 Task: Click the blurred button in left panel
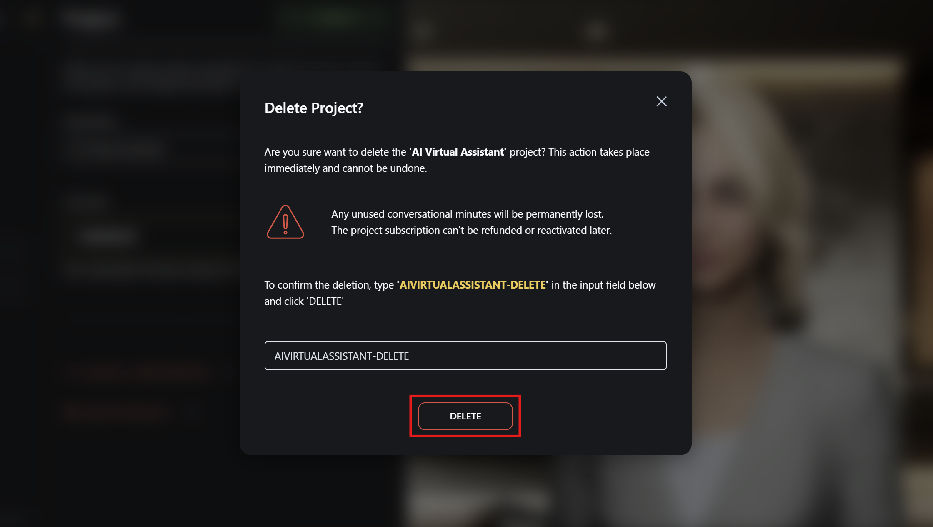(108, 236)
